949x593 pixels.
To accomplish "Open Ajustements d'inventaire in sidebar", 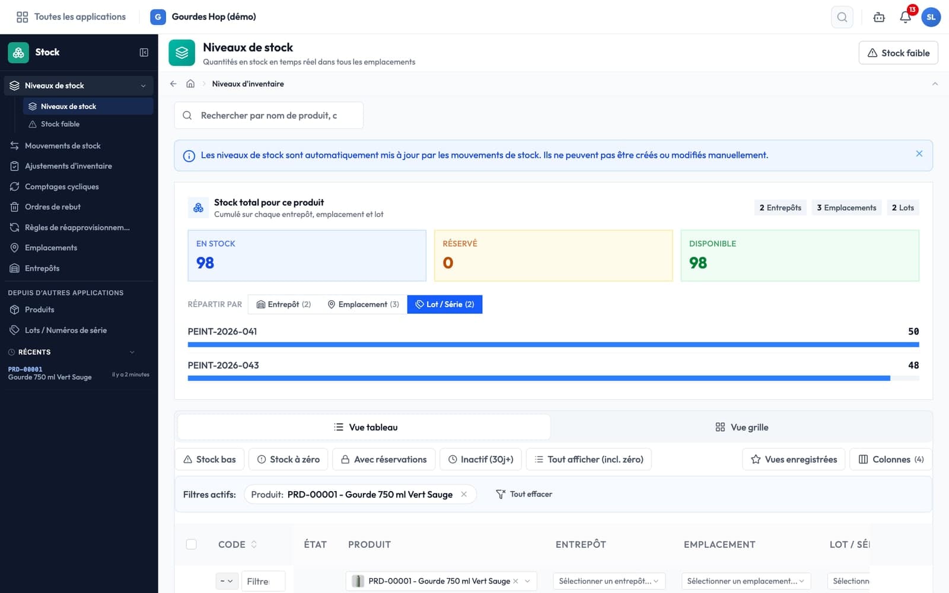I will pos(78,166).
